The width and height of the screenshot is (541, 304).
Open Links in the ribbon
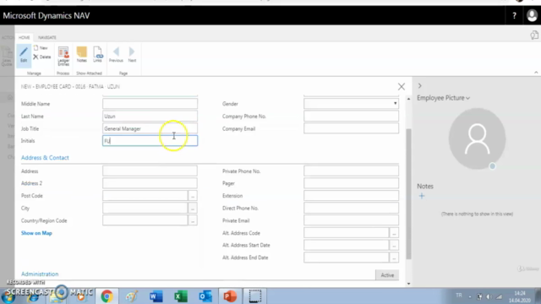click(98, 54)
